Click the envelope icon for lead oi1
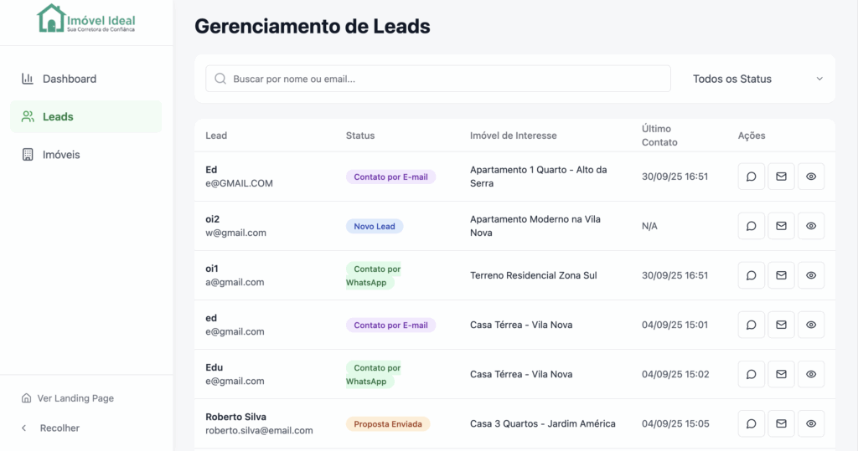The height and width of the screenshot is (451, 858). click(781, 275)
